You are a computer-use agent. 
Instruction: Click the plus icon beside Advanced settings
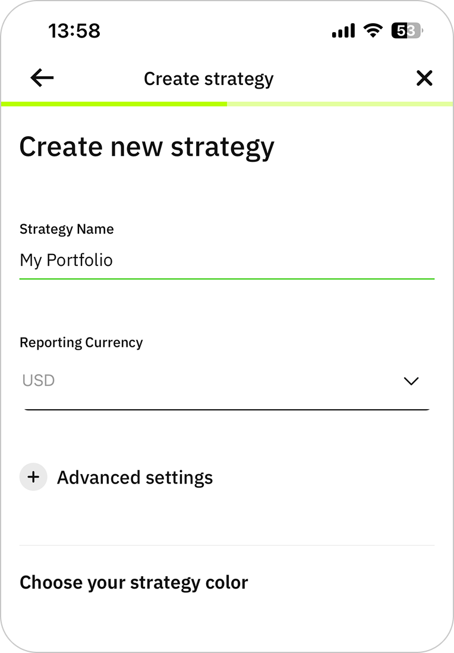point(33,477)
